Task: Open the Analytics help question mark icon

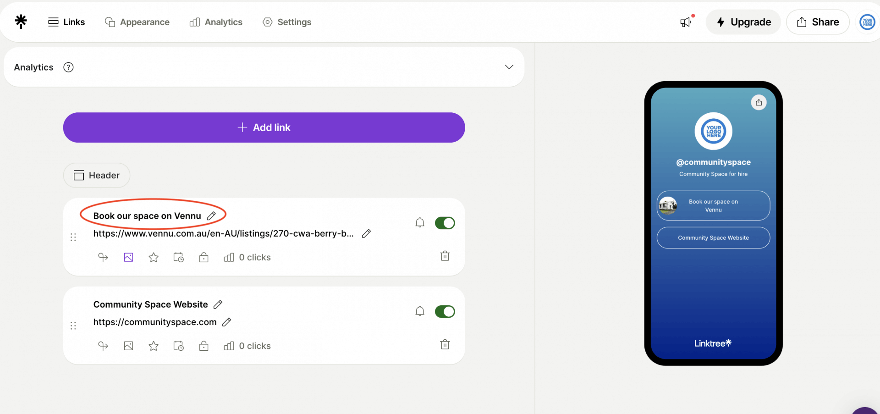Action: (68, 67)
